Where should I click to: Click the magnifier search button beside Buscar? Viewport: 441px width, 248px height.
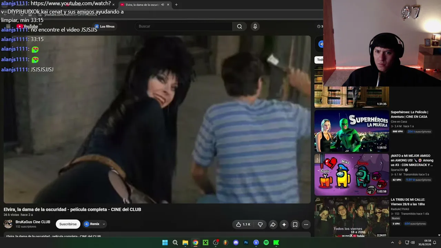point(239,27)
